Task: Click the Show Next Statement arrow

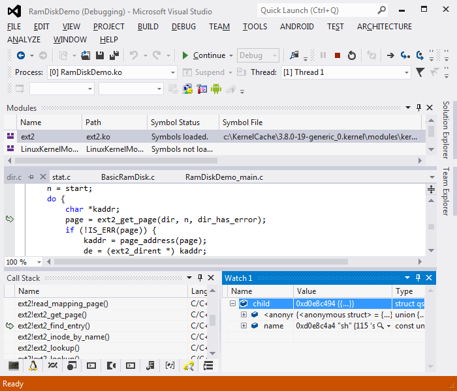Action: [x=390, y=55]
